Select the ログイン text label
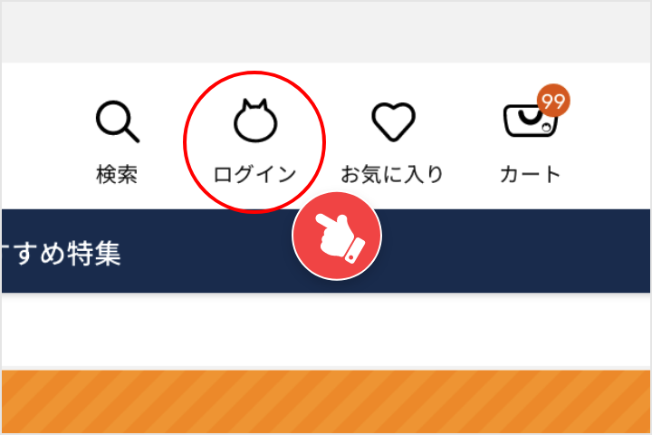The image size is (652, 435). (x=254, y=174)
